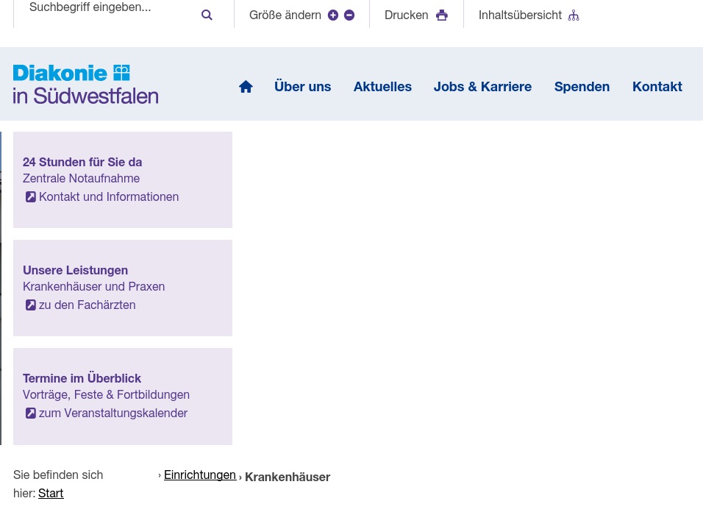The height and width of the screenshot is (515, 703).
Task: Click the Kontakt navigation entry
Action: coord(657,86)
